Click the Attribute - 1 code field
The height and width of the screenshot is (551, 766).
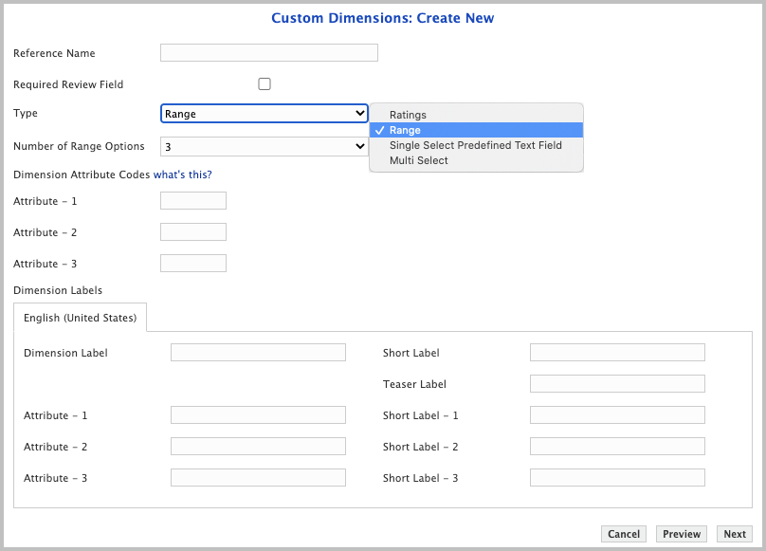(x=193, y=200)
